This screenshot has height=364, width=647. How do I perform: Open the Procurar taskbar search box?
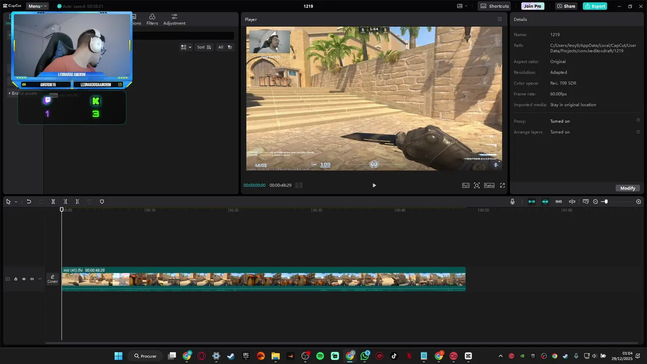point(145,356)
